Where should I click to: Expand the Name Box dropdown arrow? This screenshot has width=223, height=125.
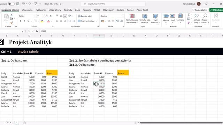pos(22,31)
